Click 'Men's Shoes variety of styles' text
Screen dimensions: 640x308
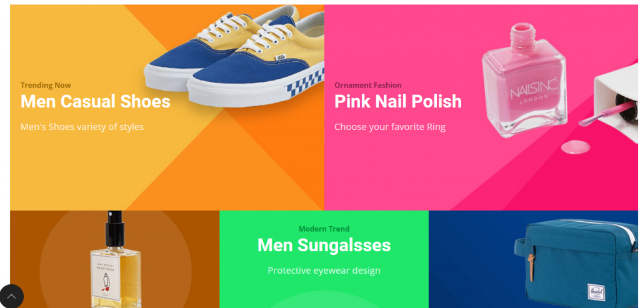pos(82,127)
